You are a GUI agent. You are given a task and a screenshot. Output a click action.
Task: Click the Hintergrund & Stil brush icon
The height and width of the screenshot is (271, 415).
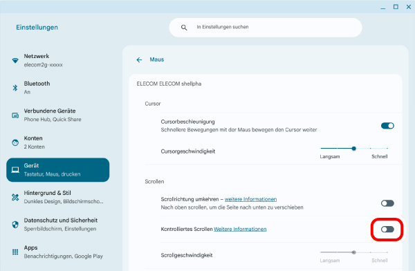coord(15,197)
